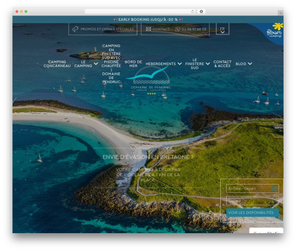The width and height of the screenshot is (296, 251).
Task: Click the Envie d'évasion en Bretagne heading
Action: (x=148, y=157)
